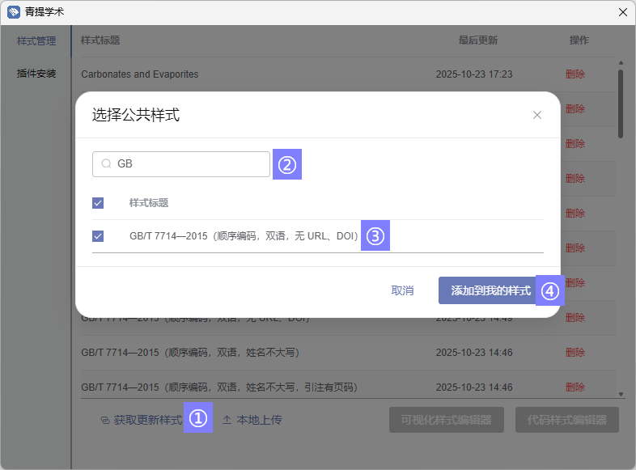Click the vertical scrollbar thumb of style list
The height and width of the screenshot is (470, 636).
[x=621, y=103]
